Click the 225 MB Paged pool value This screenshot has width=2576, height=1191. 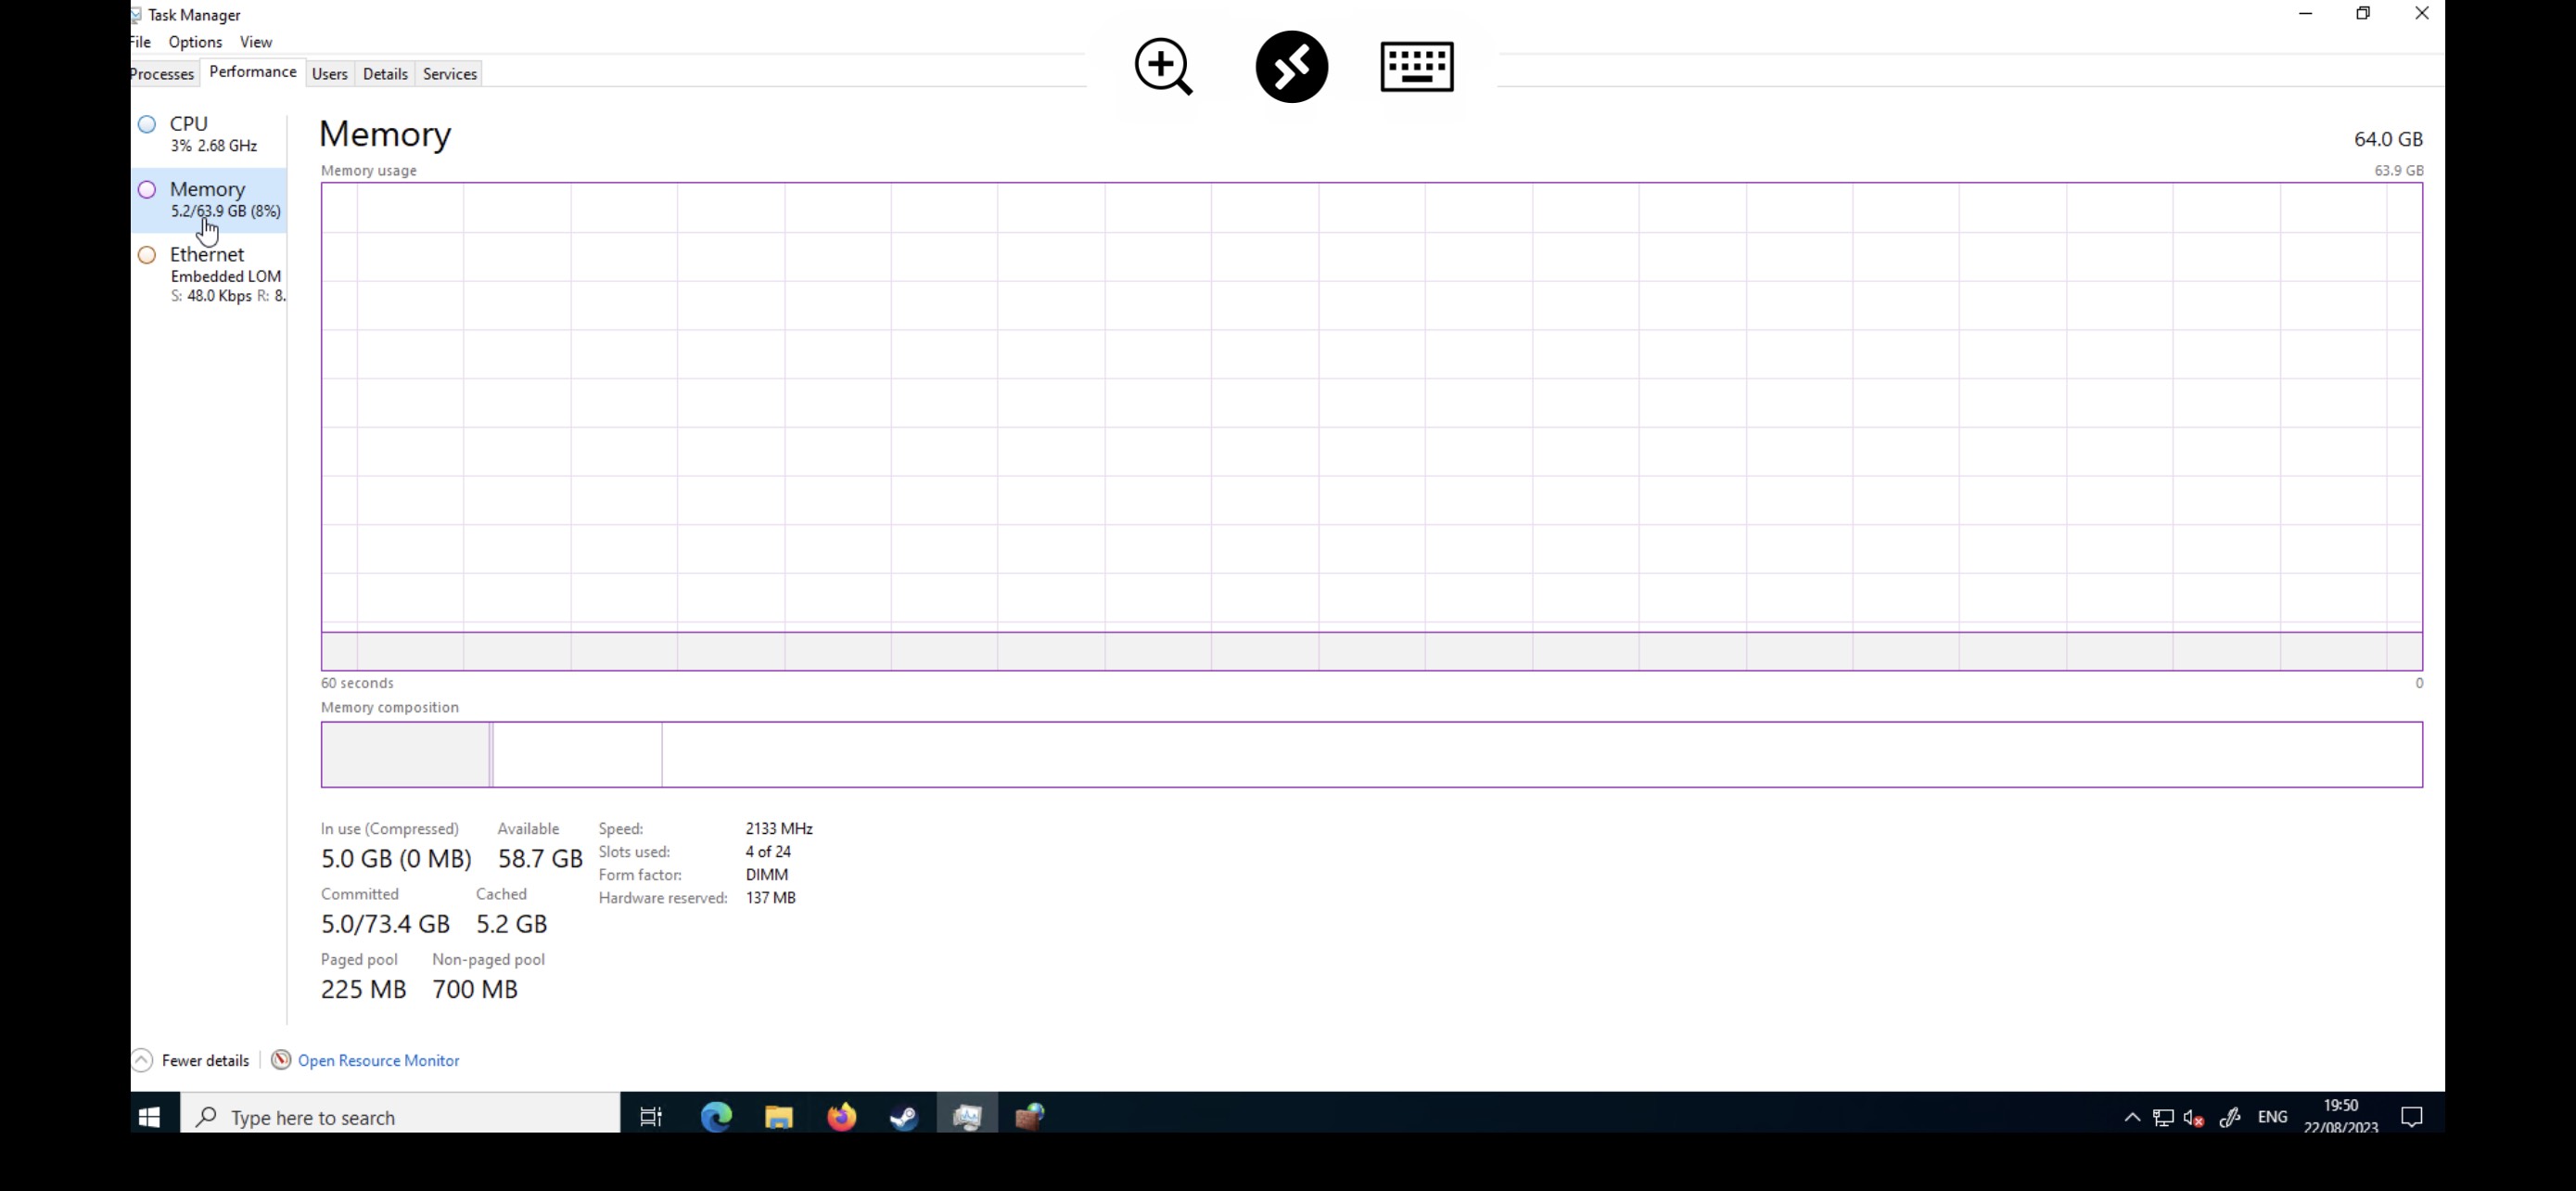363,989
